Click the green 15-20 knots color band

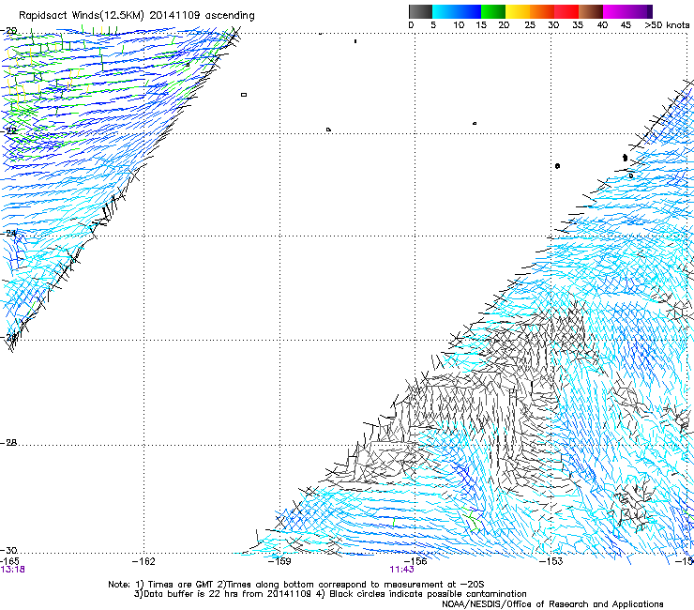(x=493, y=11)
